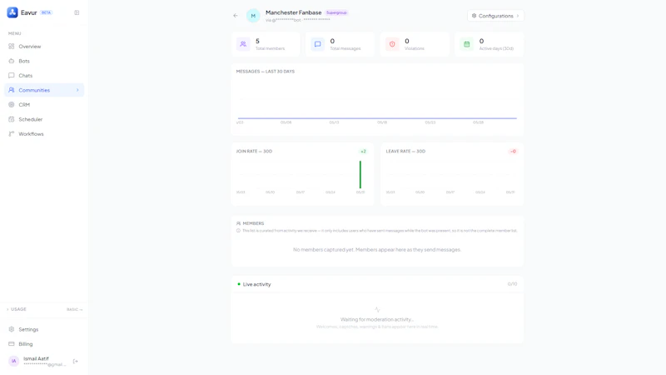666x375 pixels.
Task: Click the Communities people icon
Action: click(12, 90)
